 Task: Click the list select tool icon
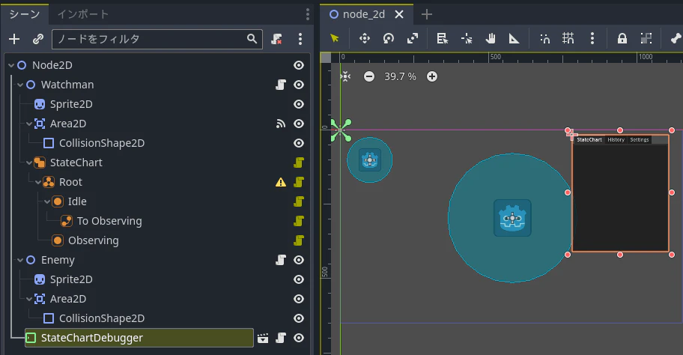pos(442,38)
